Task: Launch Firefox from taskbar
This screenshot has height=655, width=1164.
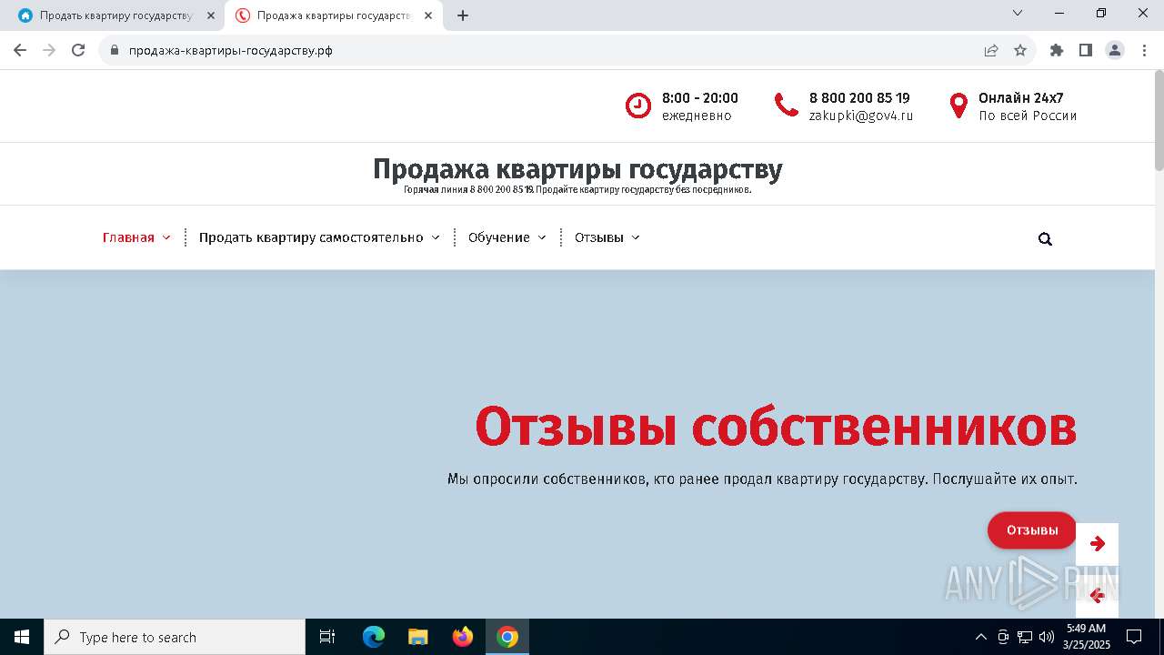Action: (463, 637)
